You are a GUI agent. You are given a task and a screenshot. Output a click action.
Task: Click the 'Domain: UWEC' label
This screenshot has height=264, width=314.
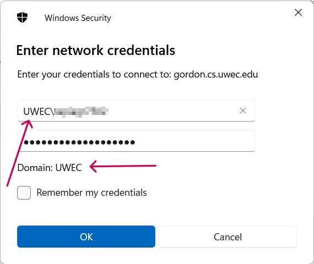click(x=50, y=168)
